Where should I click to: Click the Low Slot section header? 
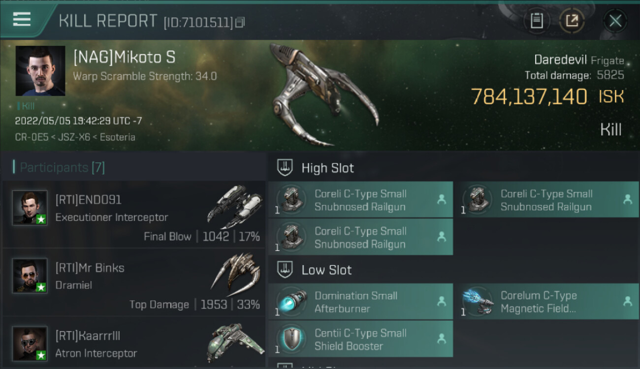coord(327,270)
